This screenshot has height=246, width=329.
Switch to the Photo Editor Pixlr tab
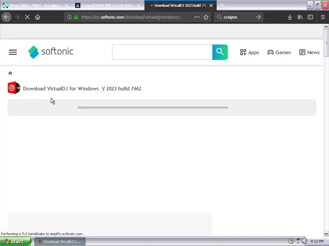pos(35,5)
